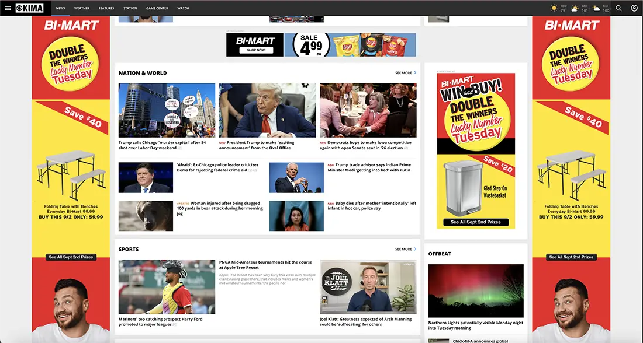Open Trump trade advisor story thumbnail

point(296,178)
